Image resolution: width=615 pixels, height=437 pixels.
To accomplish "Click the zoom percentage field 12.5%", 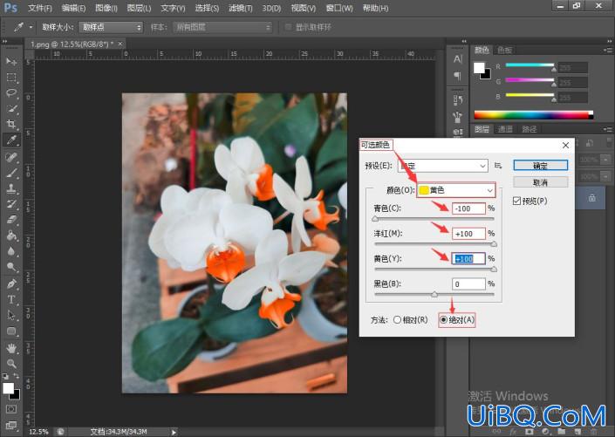I will tap(39, 432).
